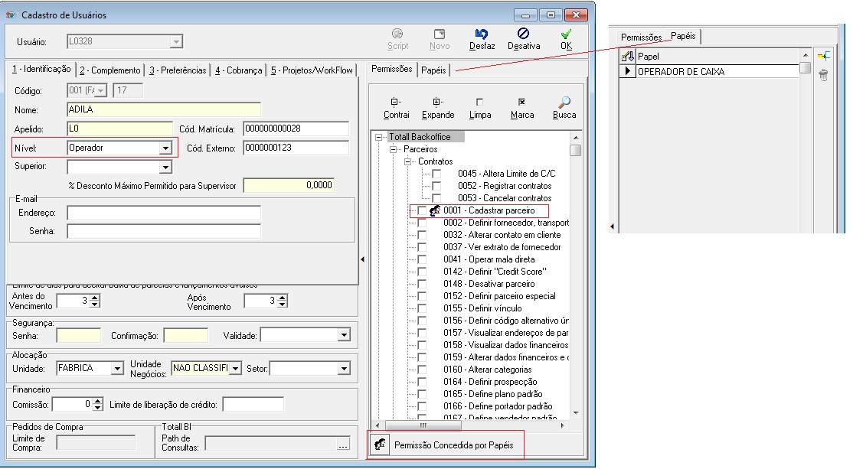853x469 pixels.
Task: Increase Antes do Vencimento days
Action: pyautogui.click(x=95, y=298)
